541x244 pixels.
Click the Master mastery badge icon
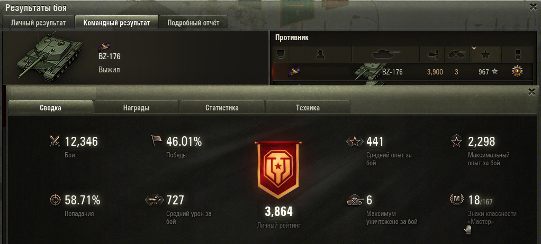[457, 199]
